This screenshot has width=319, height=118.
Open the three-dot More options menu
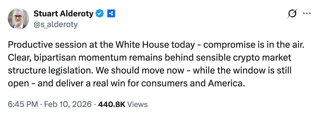coord(306,14)
